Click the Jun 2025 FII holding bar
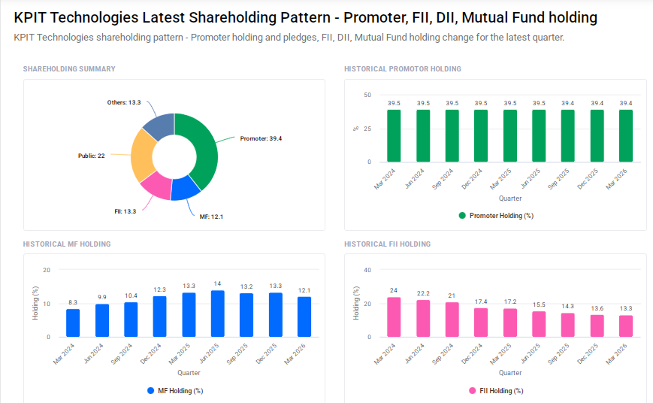Viewport: 653px width, 403px height. [x=539, y=324]
